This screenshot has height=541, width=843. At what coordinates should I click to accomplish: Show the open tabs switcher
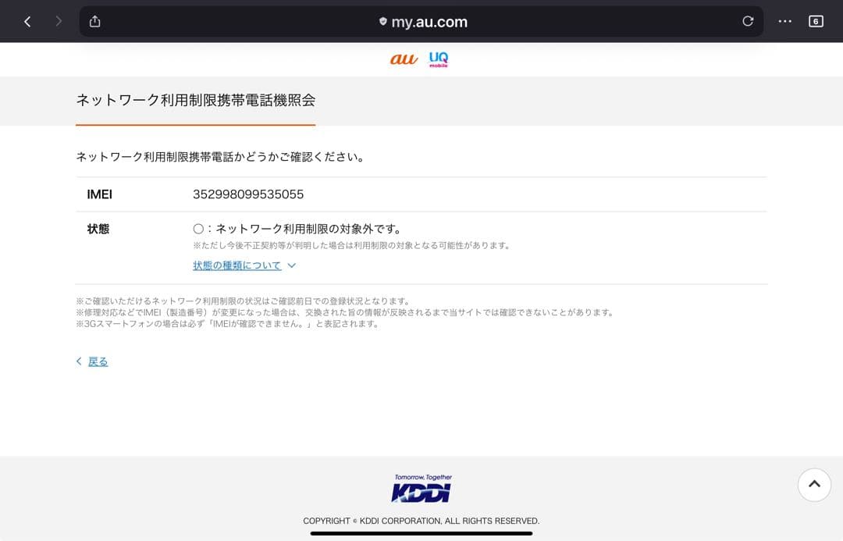816,22
